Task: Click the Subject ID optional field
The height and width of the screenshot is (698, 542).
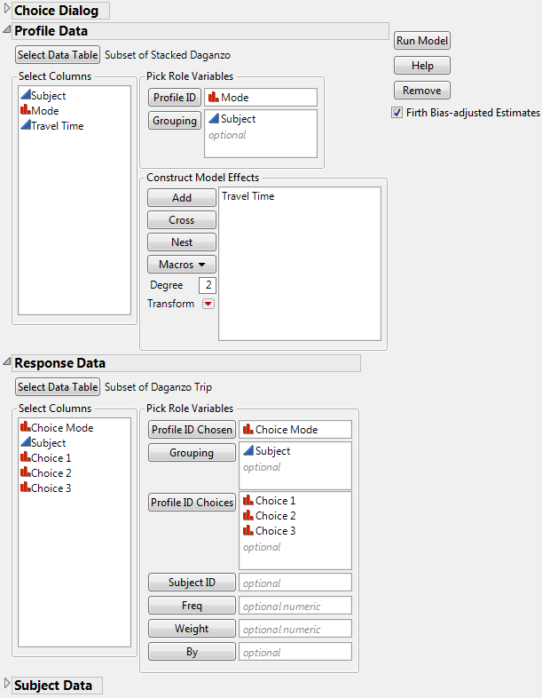Action: pos(295,583)
